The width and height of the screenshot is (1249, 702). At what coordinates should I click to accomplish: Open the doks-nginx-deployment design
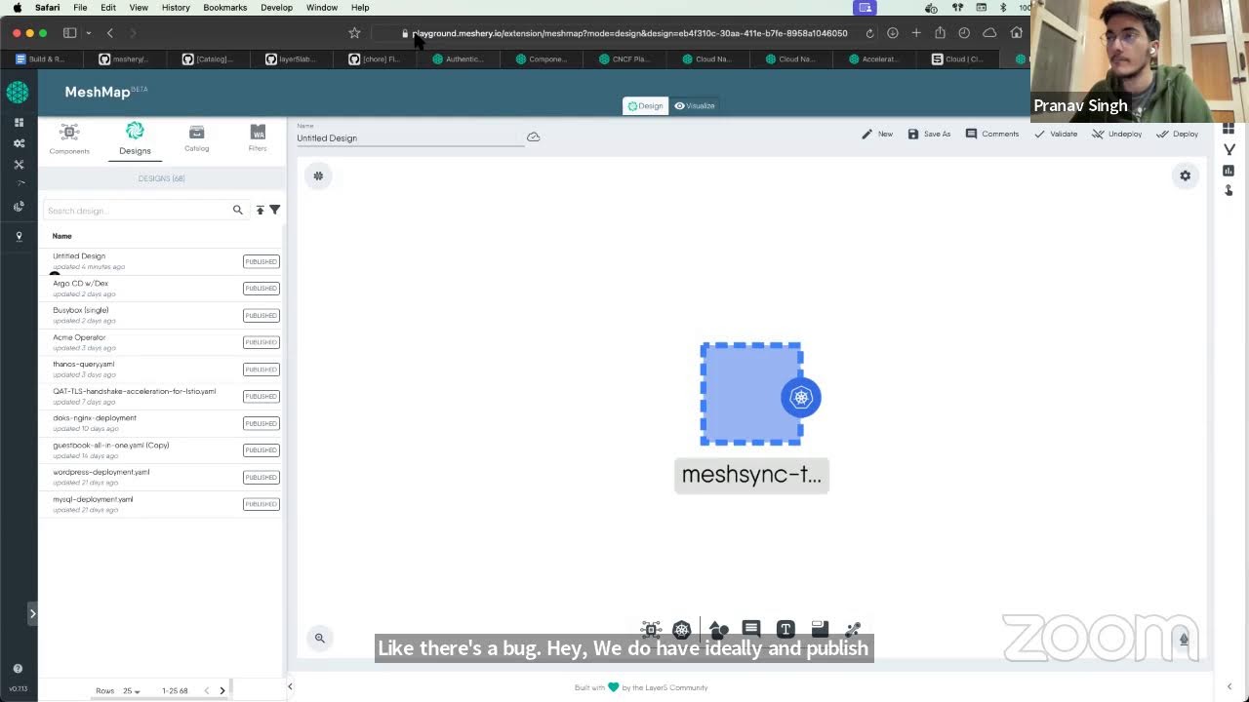161,423
